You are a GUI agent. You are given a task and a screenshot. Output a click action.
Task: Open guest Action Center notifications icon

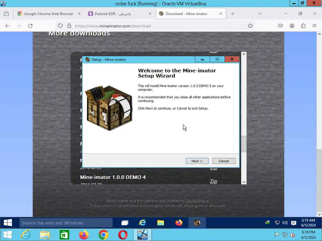coord(294,223)
